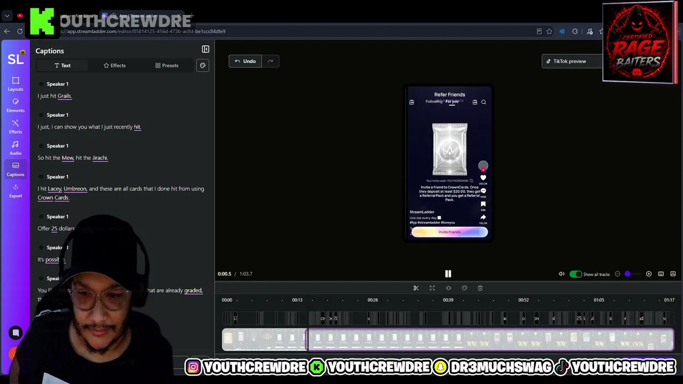
Task: Click the rightmost icon in the playback bar
Action: tap(673, 274)
